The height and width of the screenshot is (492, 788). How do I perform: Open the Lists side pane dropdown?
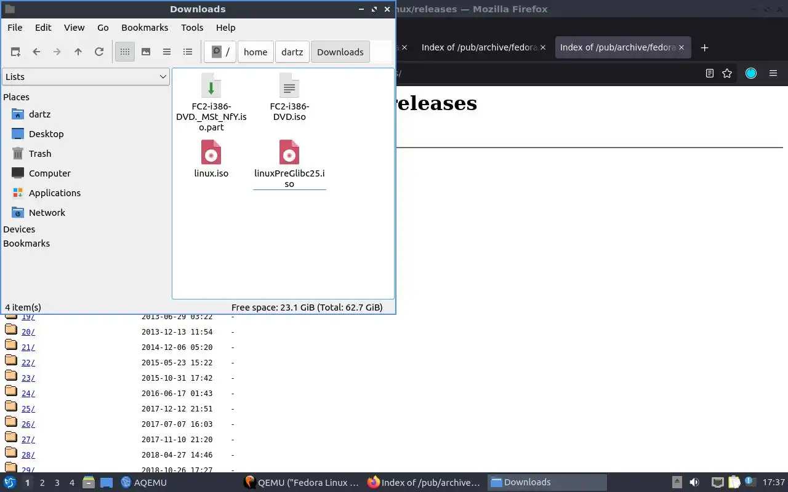[x=86, y=77]
